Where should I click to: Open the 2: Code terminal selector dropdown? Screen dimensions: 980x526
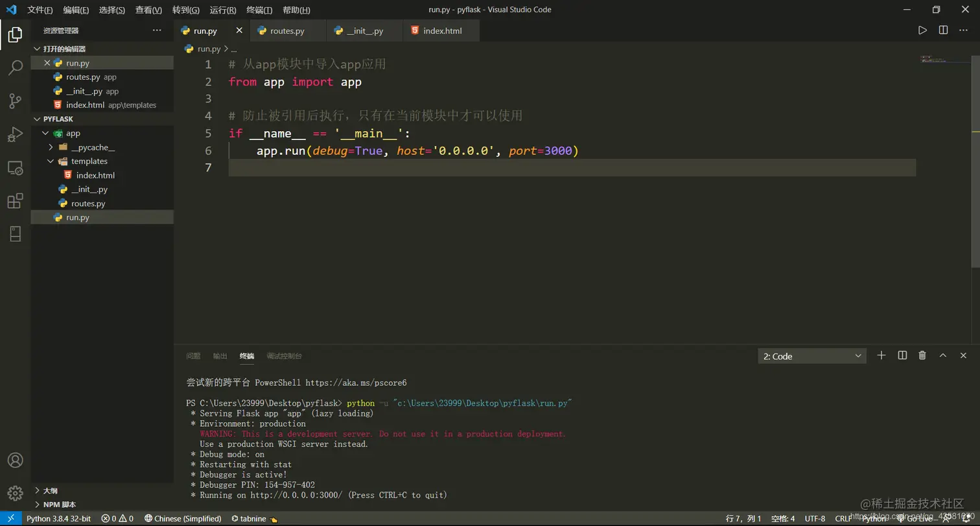[x=812, y=356]
